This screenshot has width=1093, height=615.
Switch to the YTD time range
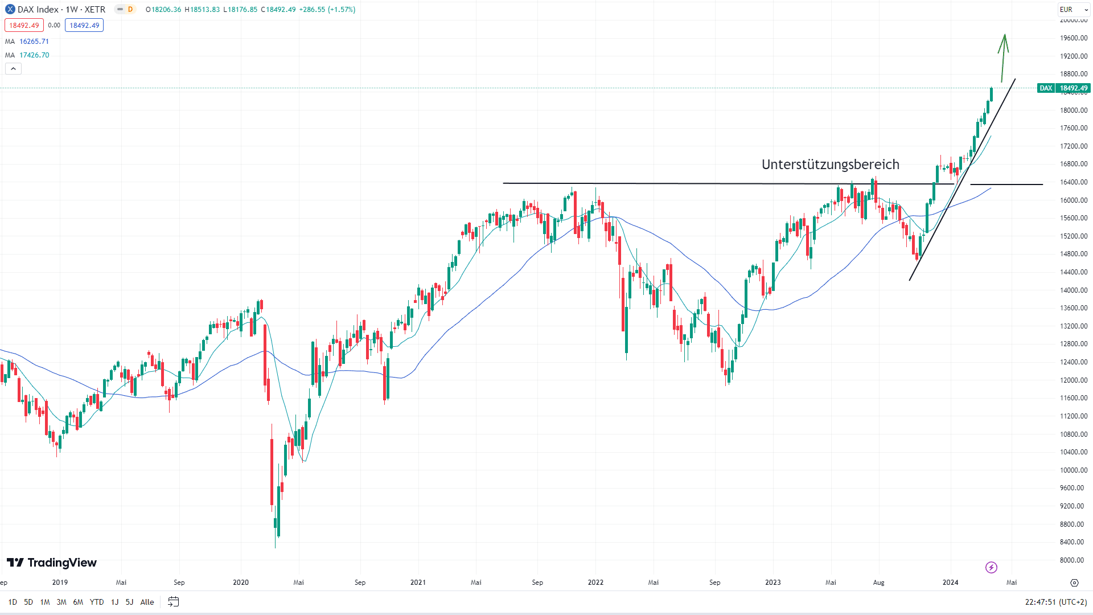[97, 602]
